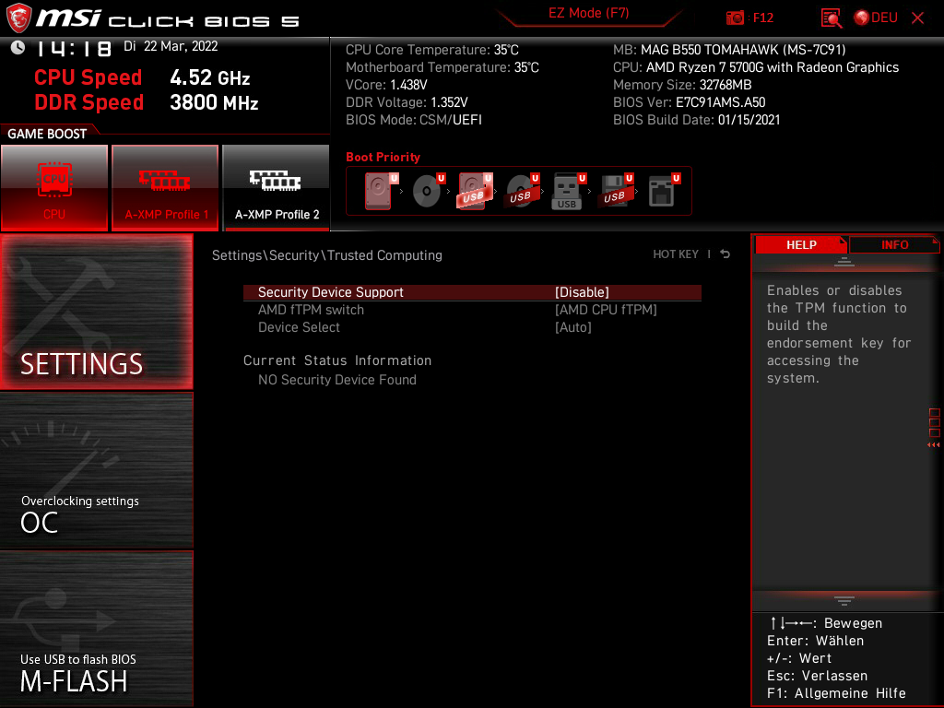Screen dimensions: 944x708
Task: Switch to the INFO tab
Action: tap(894, 244)
